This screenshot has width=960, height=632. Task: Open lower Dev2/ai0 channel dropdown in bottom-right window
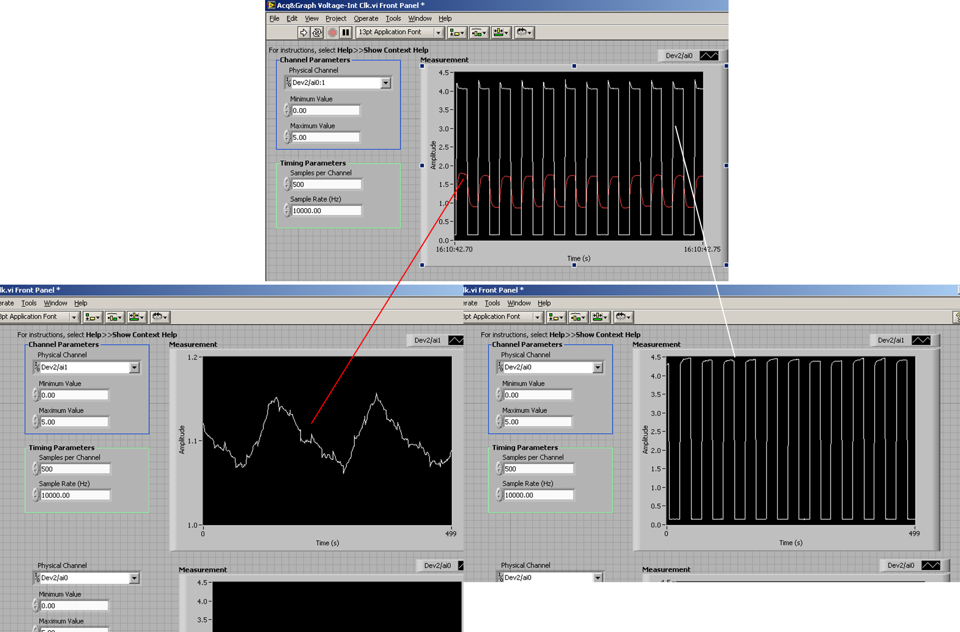[x=598, y=577]
